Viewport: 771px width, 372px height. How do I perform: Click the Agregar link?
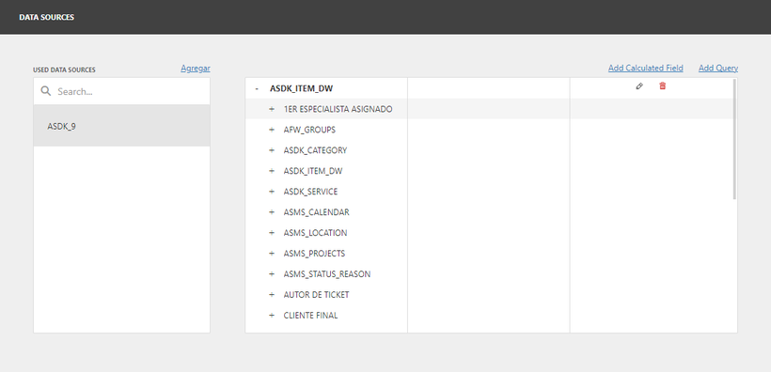[196, 69]
